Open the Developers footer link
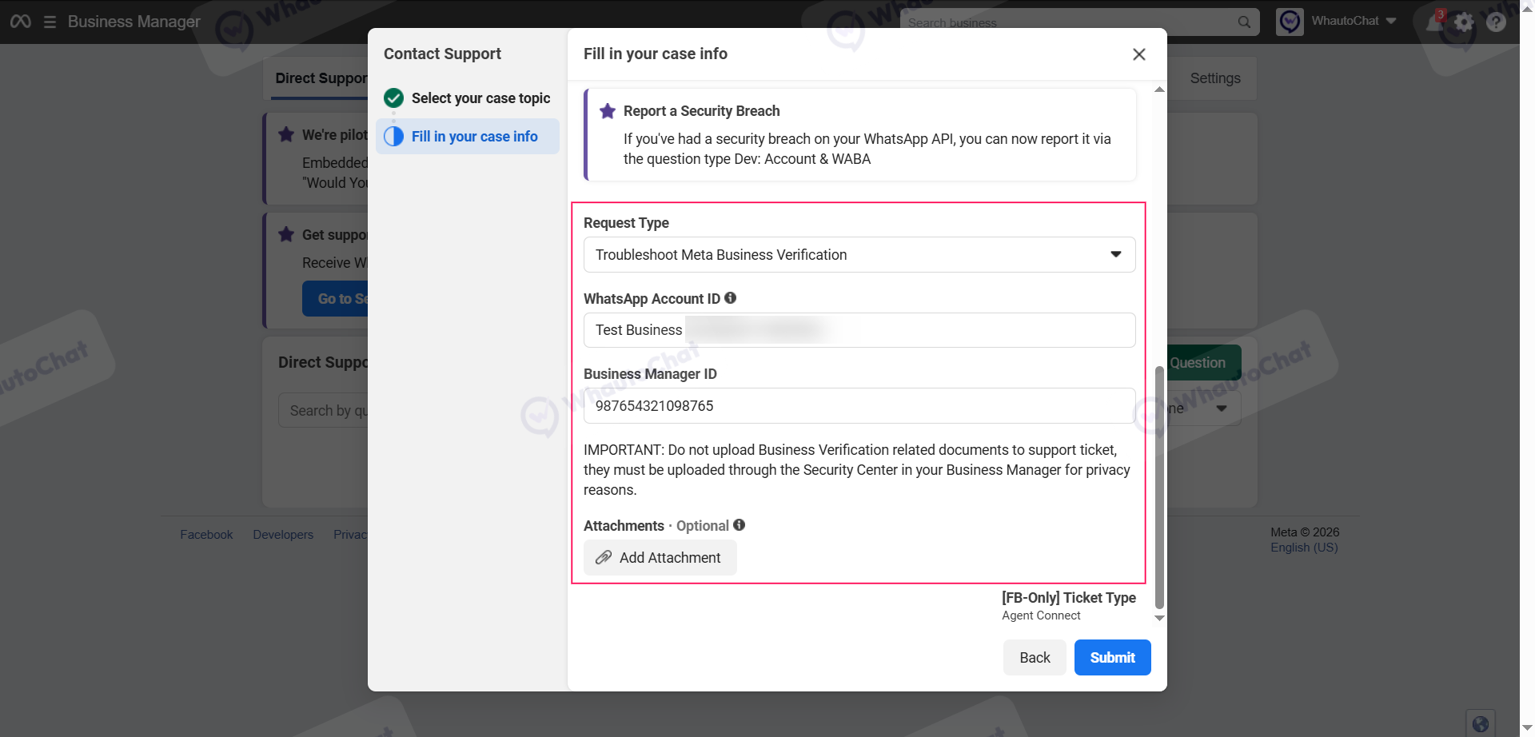 (x=283, y=535)
